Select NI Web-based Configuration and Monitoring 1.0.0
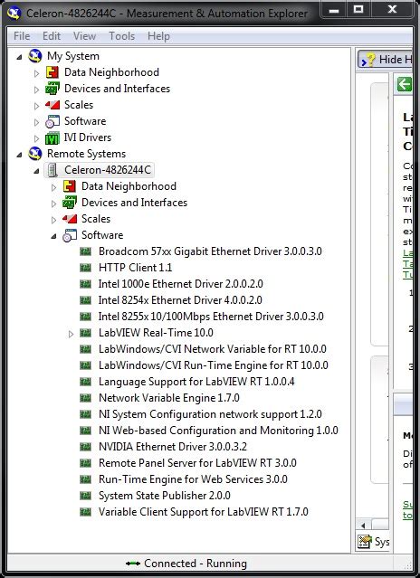 pos(218,431)
